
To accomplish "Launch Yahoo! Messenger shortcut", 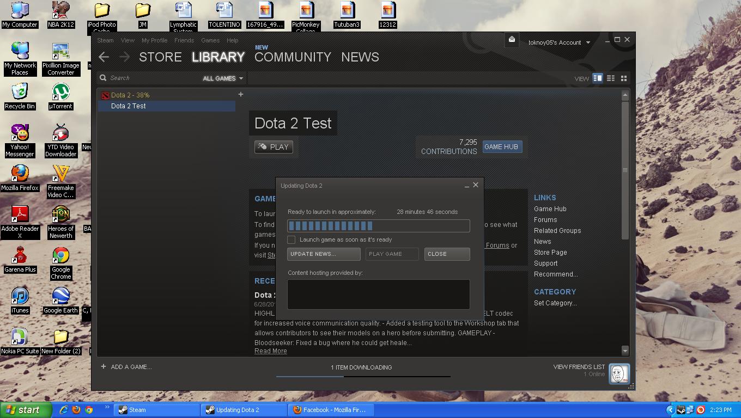I will [x=20, y=140].
